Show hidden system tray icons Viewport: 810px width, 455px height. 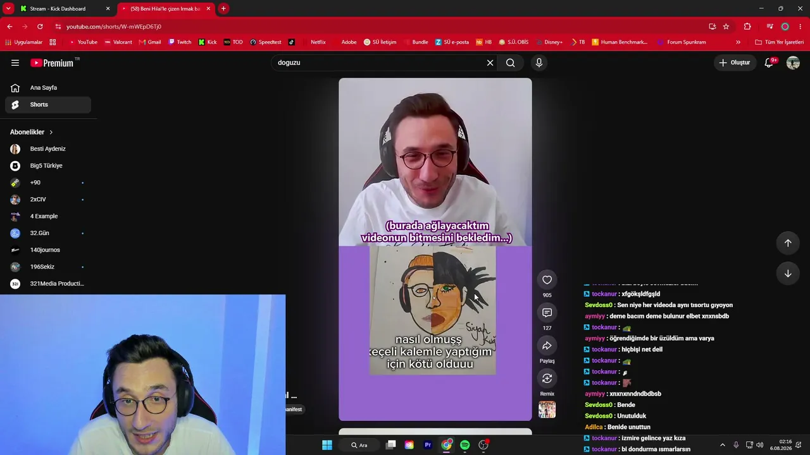[723, 445]
